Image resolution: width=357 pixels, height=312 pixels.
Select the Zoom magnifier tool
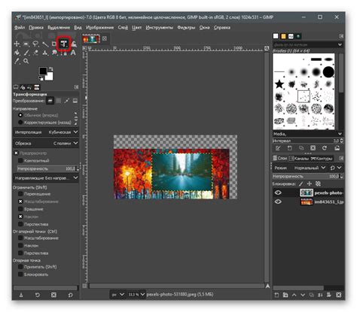pyautogui.click(x=26, y=61)
